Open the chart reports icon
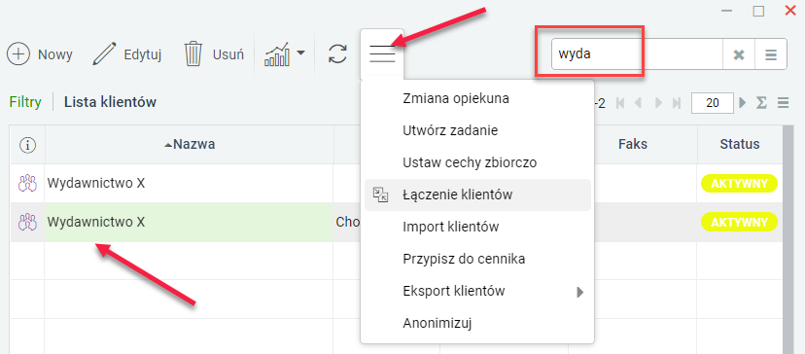The image size is (805, 354). click(277, 53)
